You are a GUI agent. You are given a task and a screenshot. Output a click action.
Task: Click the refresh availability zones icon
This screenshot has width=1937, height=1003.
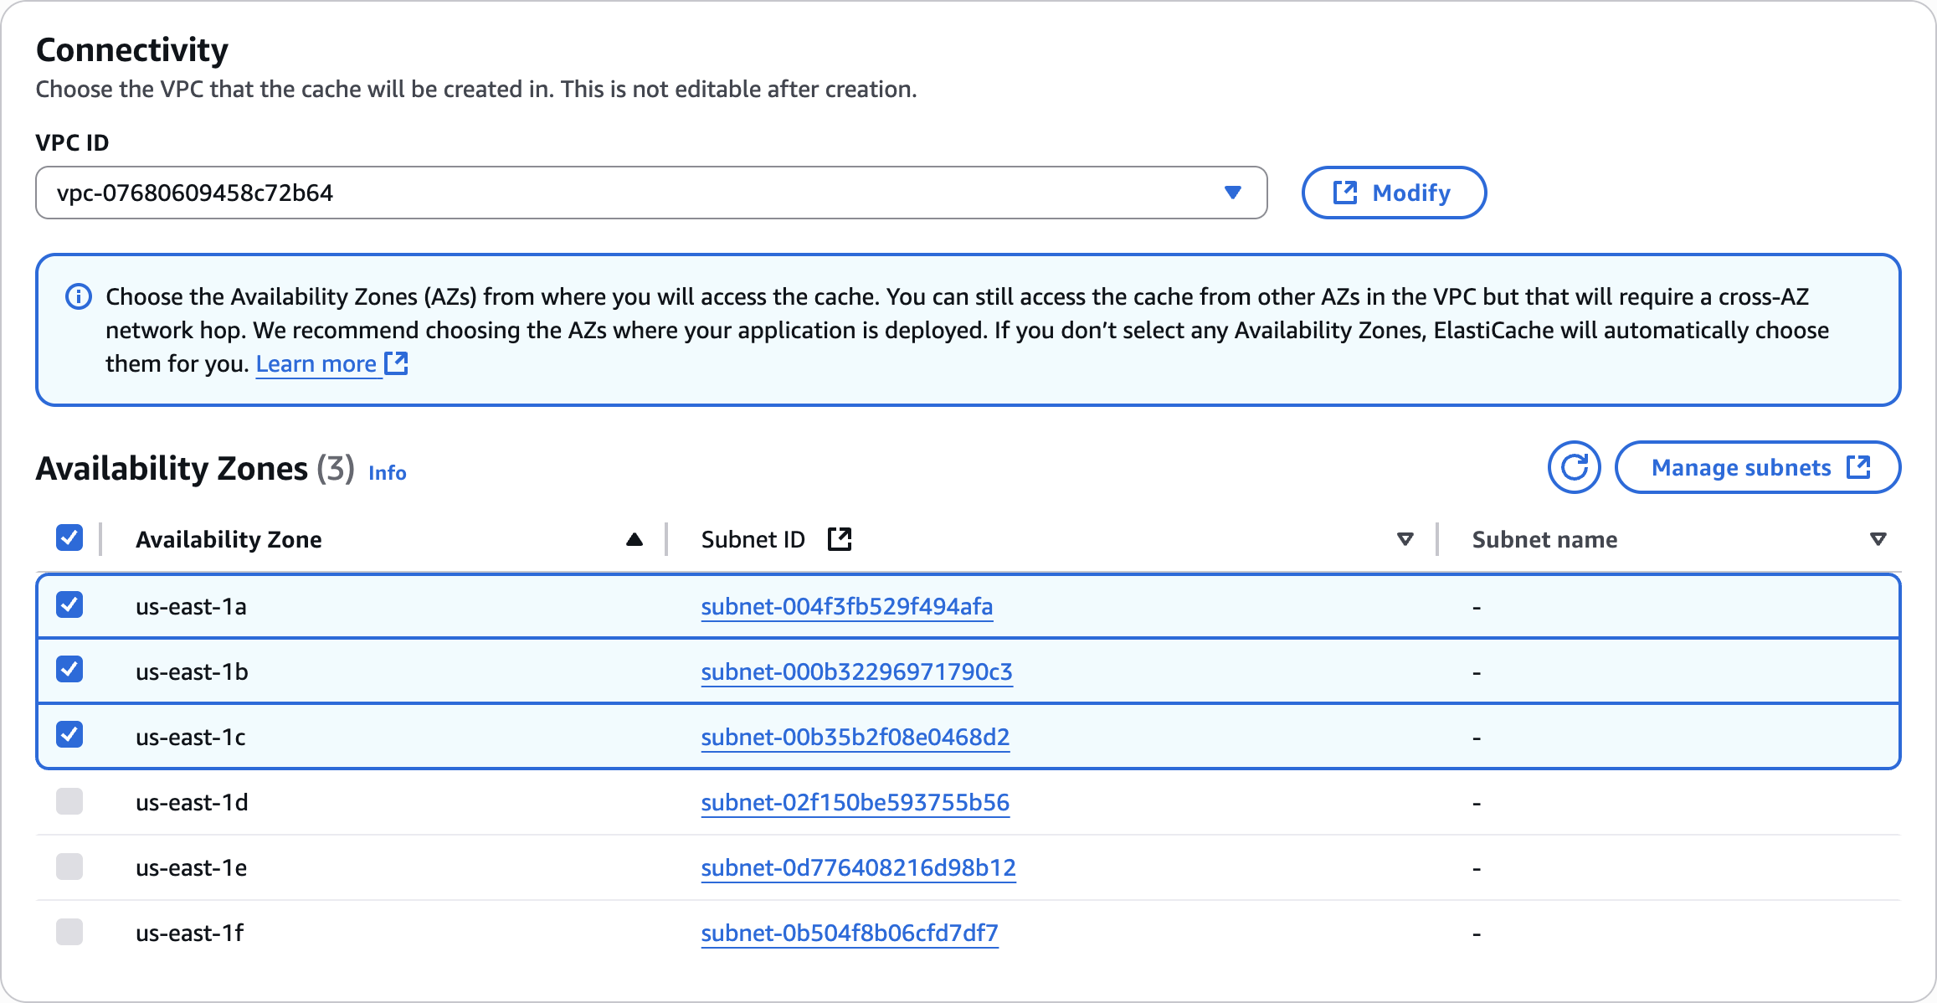pyautogui.click(x=1574, y=467)
